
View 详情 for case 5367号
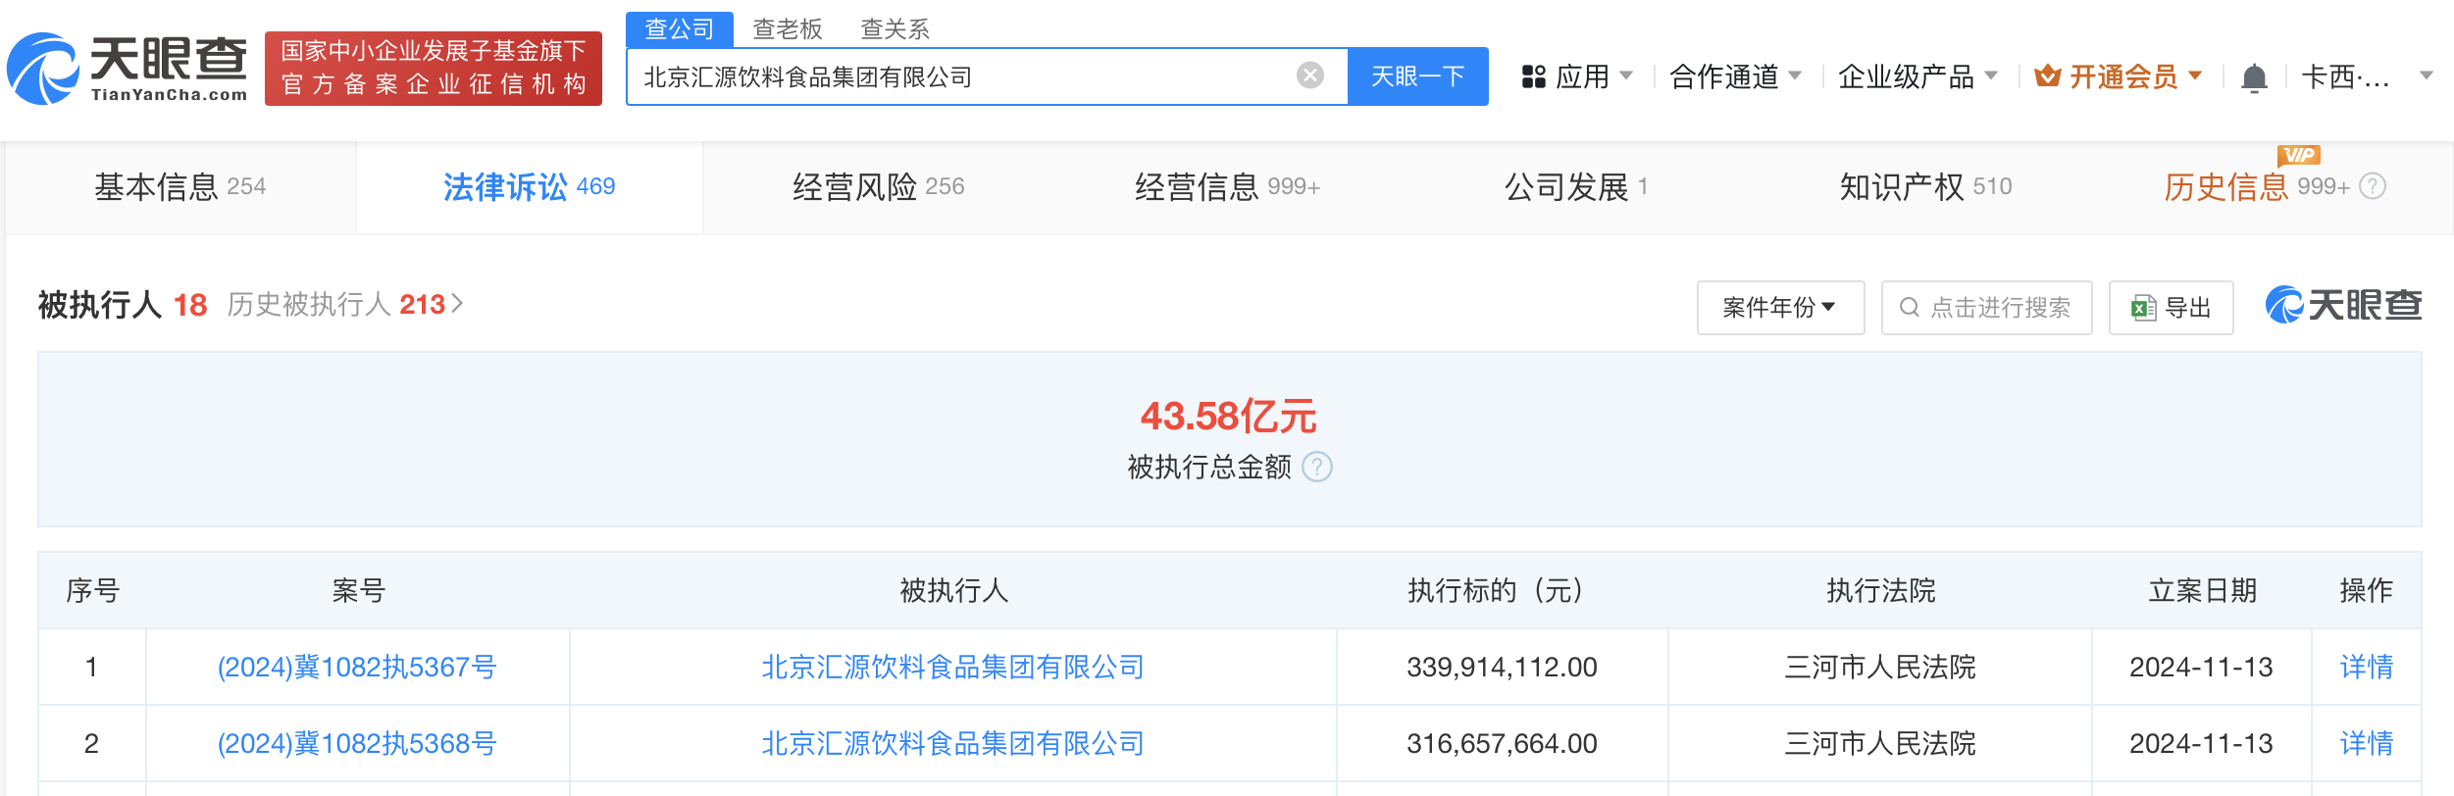point(2366,667)
